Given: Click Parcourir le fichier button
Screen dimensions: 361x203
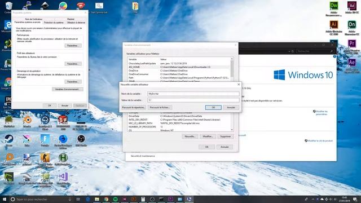Looking at the screenshot, I should pos(160,108).
